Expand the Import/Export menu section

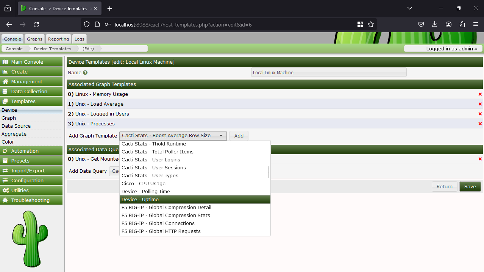coord(31,170)
